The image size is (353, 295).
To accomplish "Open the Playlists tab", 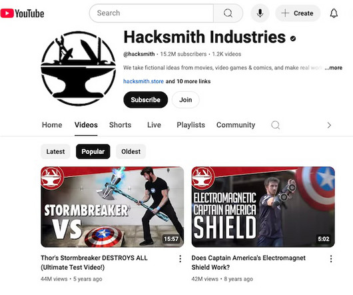I will click(190, 125).
